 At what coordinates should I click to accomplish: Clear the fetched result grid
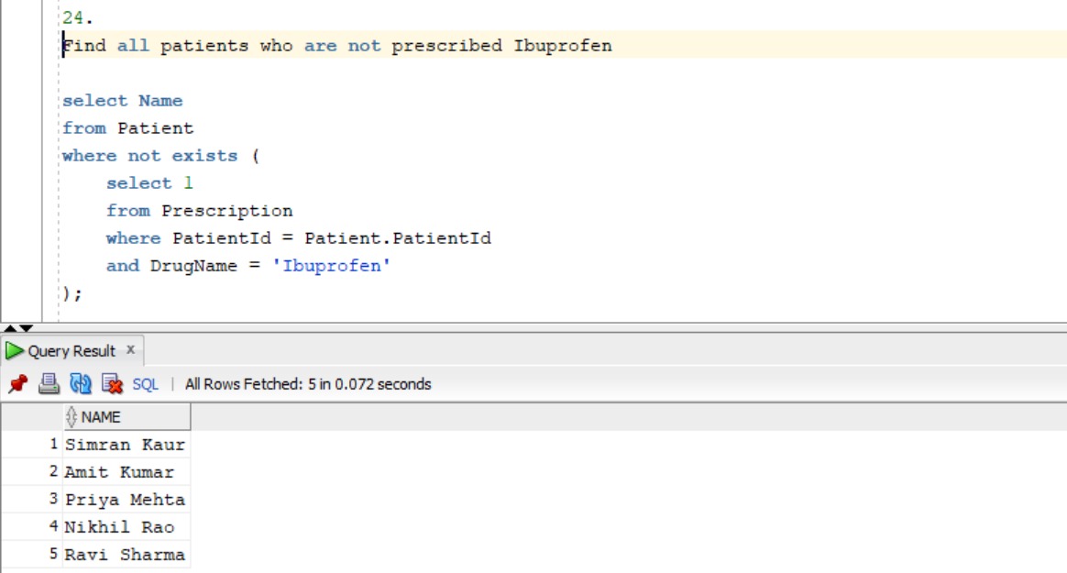[x=109, y=382]
